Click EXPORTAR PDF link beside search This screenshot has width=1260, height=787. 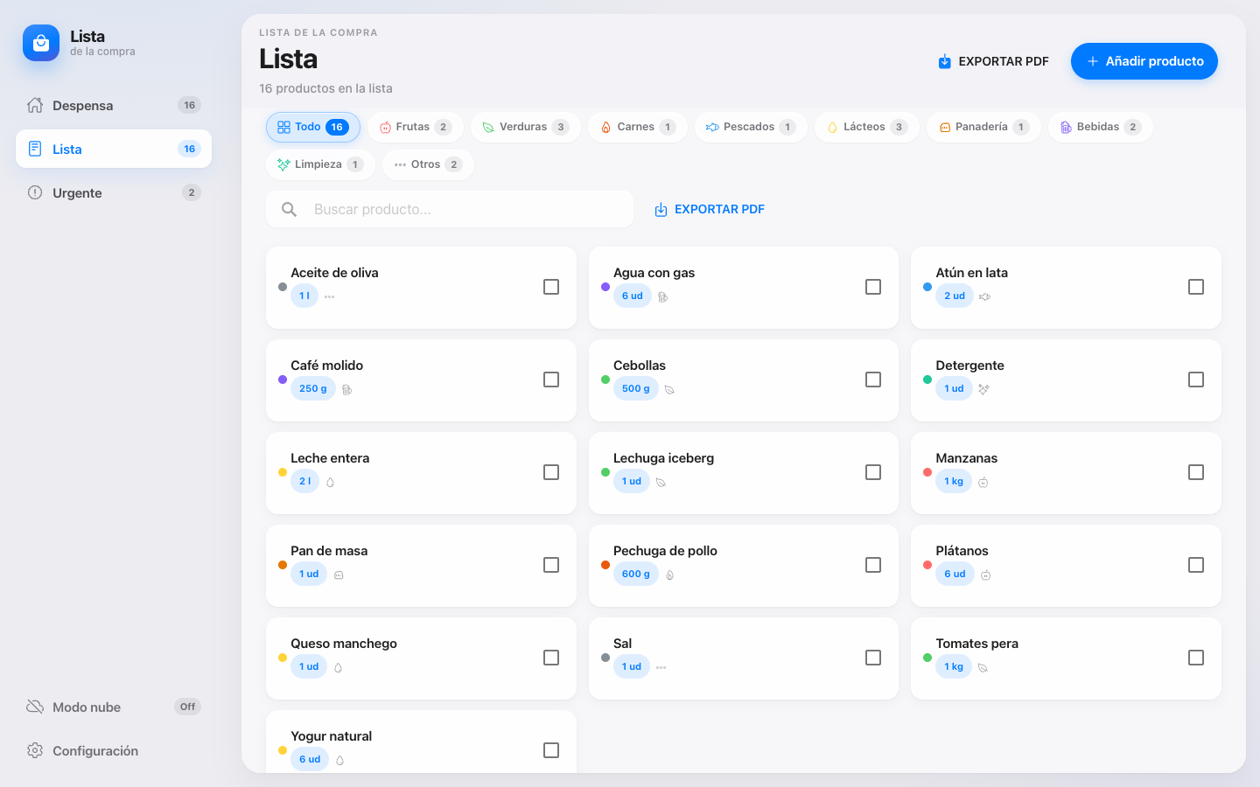click(x=710, y=209)
